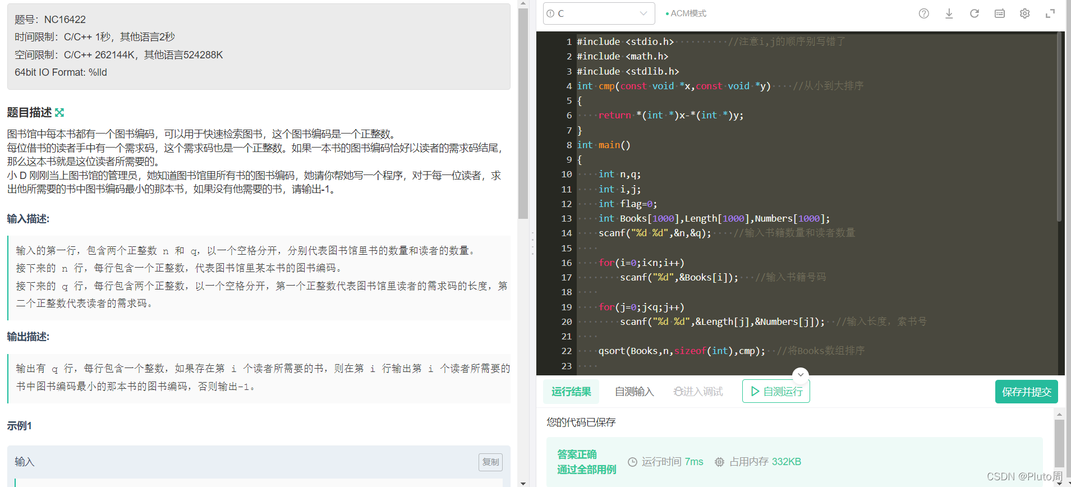Click the '64bit IO Format: %lld' text
This screenshot has width=1071, height=487.
click(x=61, y=72)
